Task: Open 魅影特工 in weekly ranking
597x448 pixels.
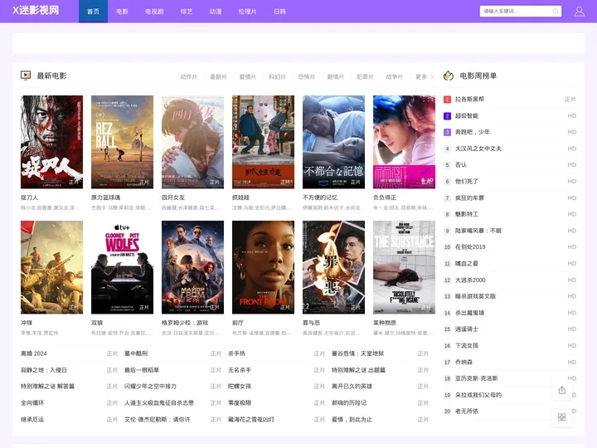Action: click(466, 214)
